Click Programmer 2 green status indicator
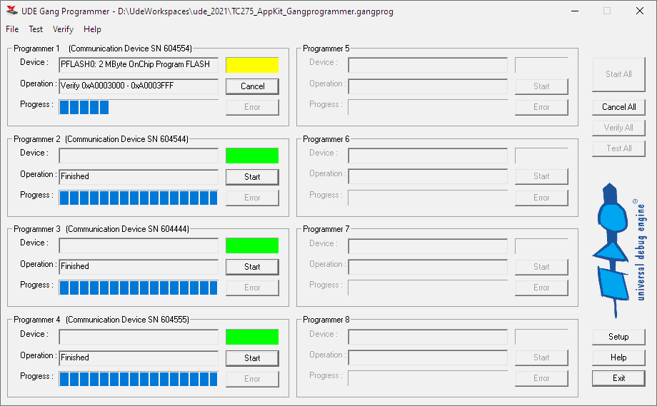 [252, 156]
